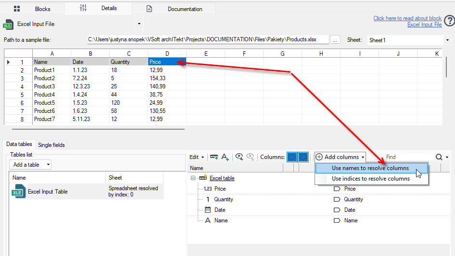
Task: Click the highlighted Price cell in row 1
Action: coord(167,62)
